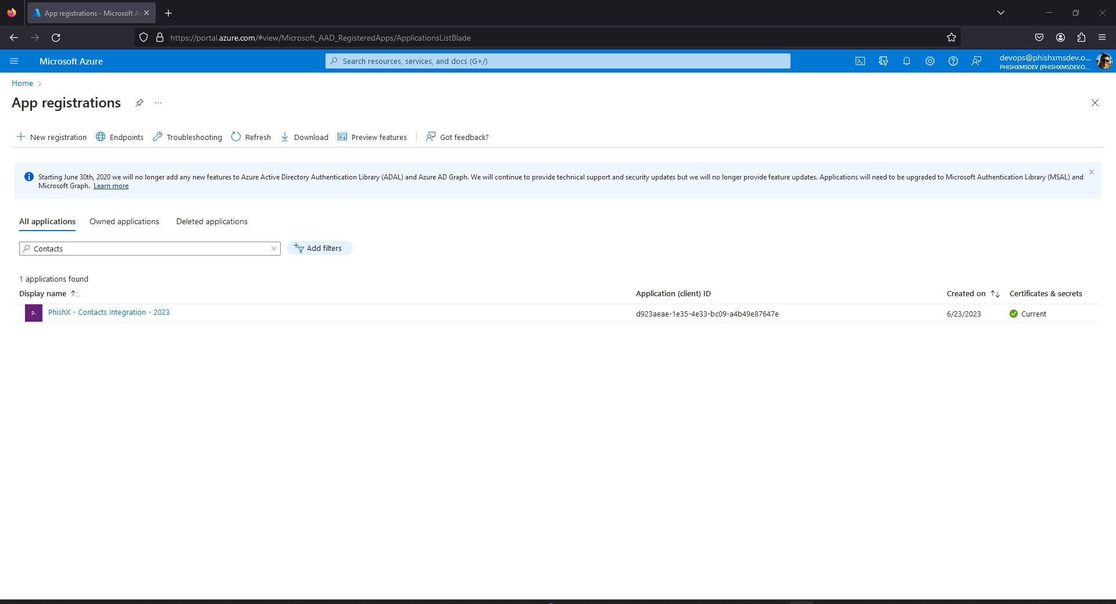The width and height of the screenshot is (1116, 604).
Task: Click Application (client) ID column header
Action: tap(673, 293)
